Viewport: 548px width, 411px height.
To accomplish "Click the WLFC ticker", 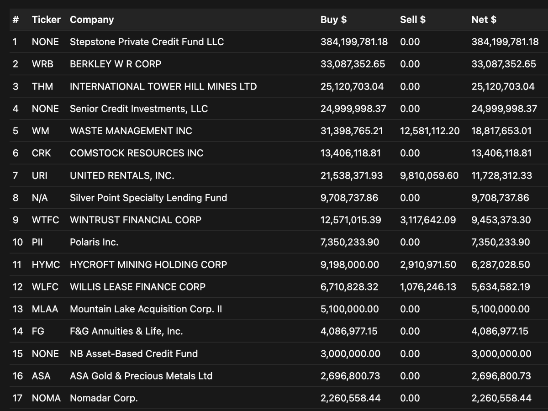I will click(x=45, y=287).
